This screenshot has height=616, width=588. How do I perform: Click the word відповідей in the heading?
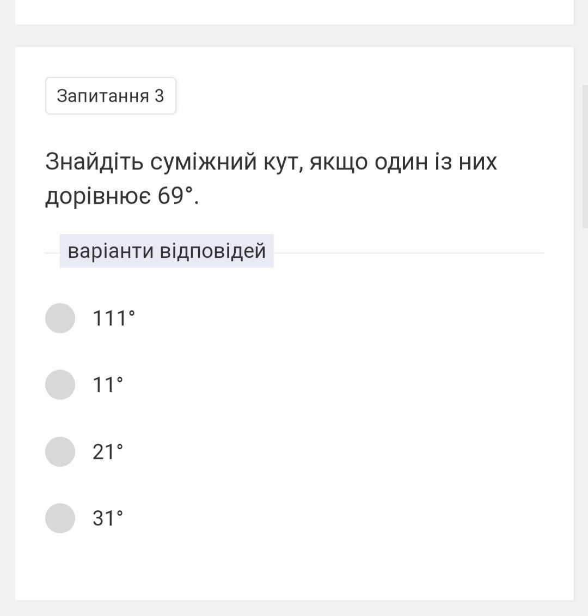[x=213, y=251]
